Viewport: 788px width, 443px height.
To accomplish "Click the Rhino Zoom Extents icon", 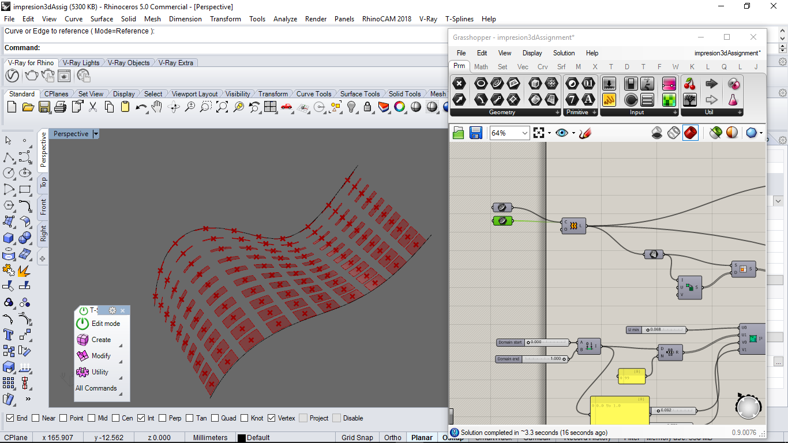I will coord(222,107).
